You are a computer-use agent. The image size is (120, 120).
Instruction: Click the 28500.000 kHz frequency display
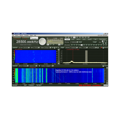[26, 42]
